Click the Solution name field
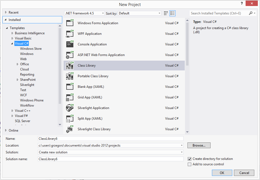The image size is (260, 180). (x=111, y=159)
